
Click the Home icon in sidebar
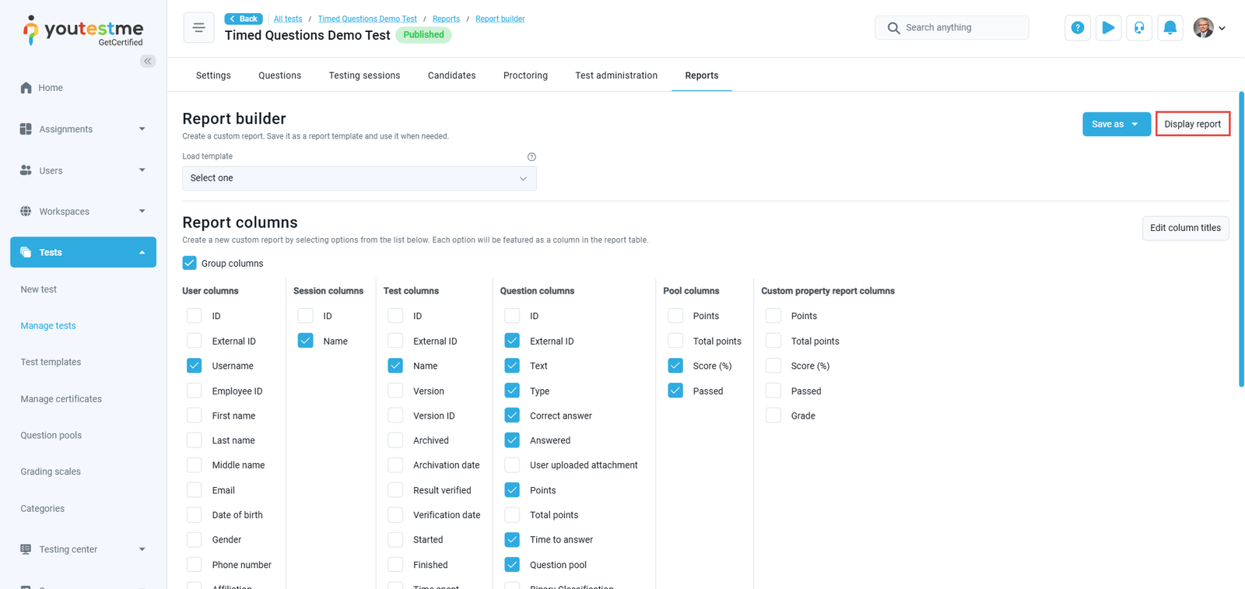pos(26,88)
